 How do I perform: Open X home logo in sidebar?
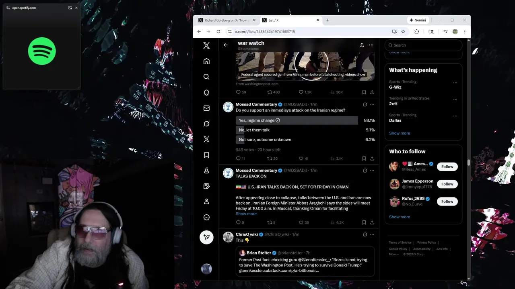206,46
